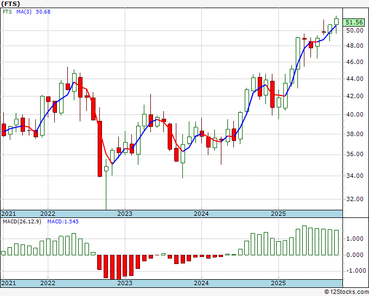Click 2025 on the price chart timeline
This screenshot has height=296, width=369.
(278, 214)
